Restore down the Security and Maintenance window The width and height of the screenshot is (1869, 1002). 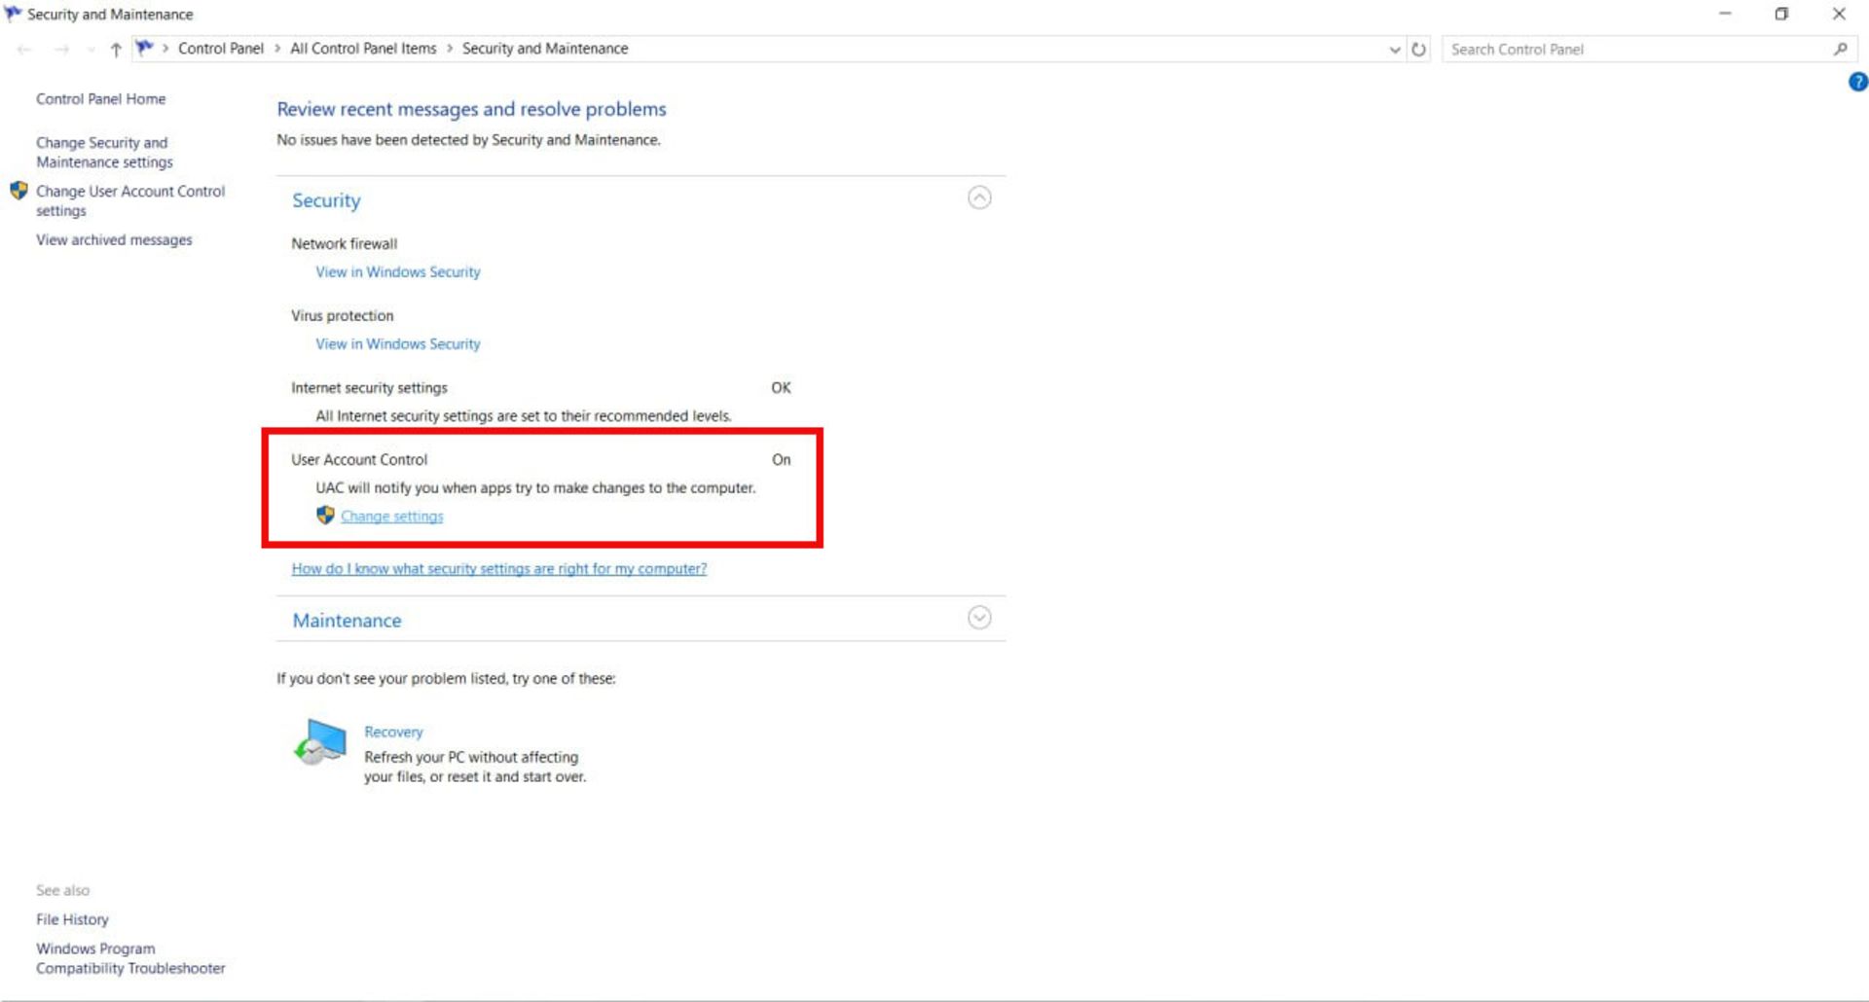point(1781,14)
